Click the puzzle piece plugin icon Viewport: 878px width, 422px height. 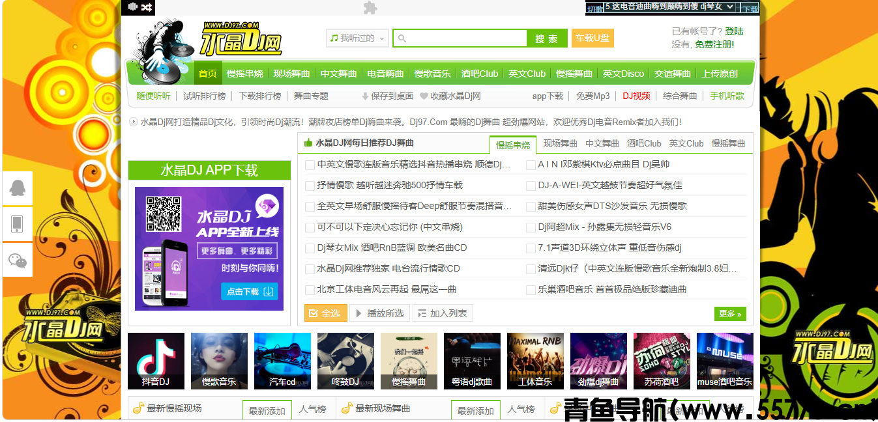370,8
